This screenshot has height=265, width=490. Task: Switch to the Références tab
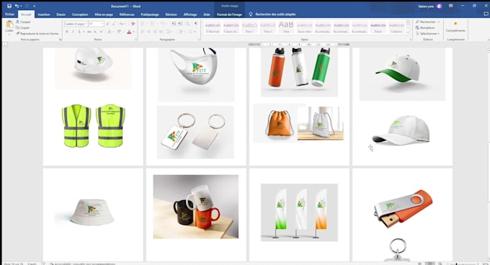(x=127, y=14)
